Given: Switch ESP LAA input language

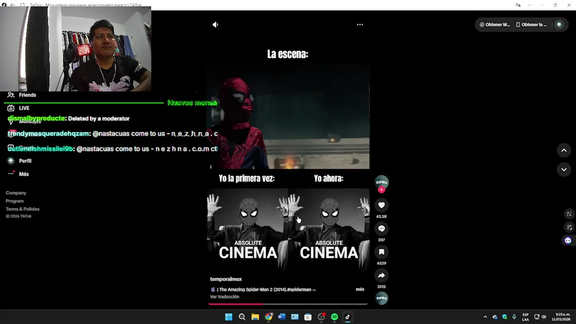Looking at the screenshot, I should tap(526, 317).
